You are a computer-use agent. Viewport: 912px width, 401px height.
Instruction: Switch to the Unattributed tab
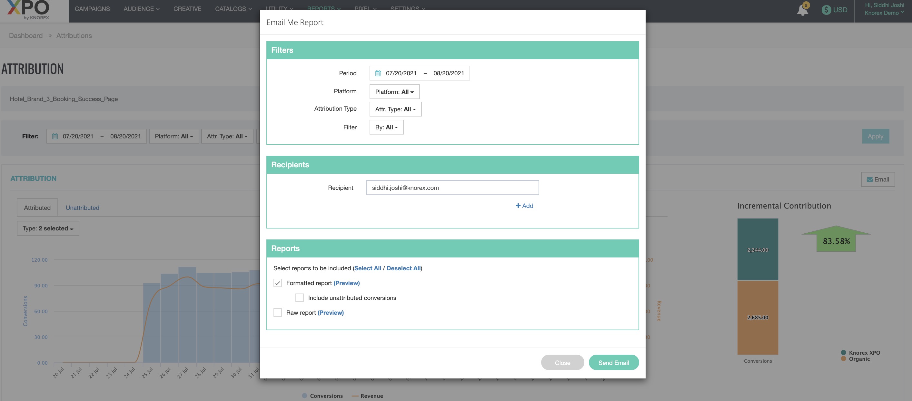click(x=82, y=208)
